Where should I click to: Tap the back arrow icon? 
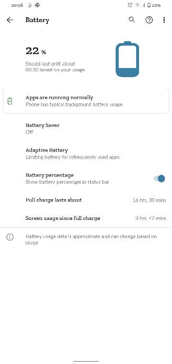pos(10,20)
